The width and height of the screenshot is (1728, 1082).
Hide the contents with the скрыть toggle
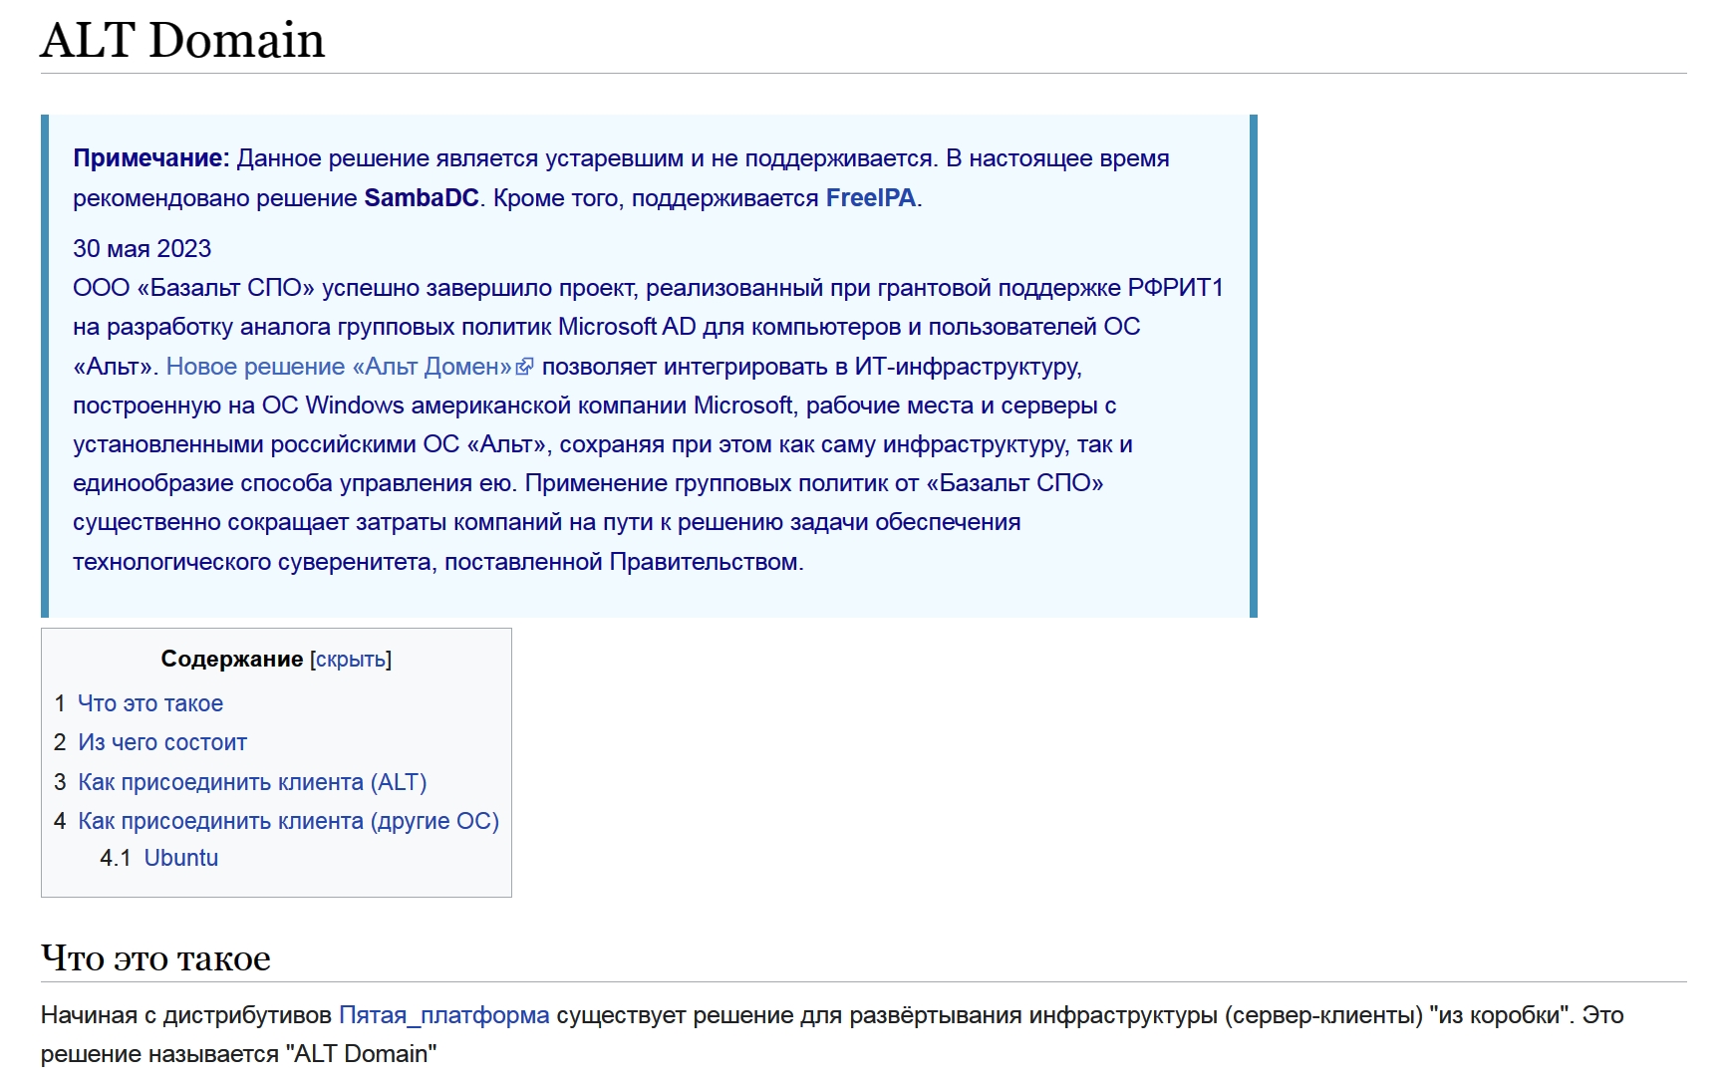[x=351, y=660]
